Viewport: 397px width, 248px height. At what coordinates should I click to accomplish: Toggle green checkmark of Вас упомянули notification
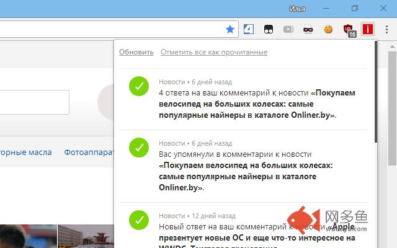(x=139, y=148)
